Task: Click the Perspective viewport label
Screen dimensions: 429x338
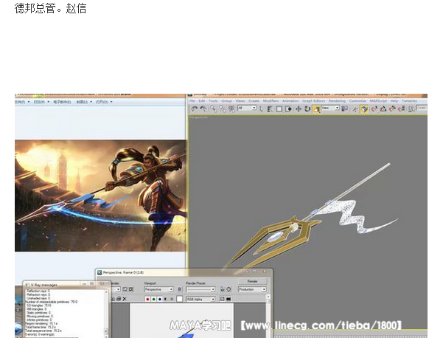Action: click(198, 117)
